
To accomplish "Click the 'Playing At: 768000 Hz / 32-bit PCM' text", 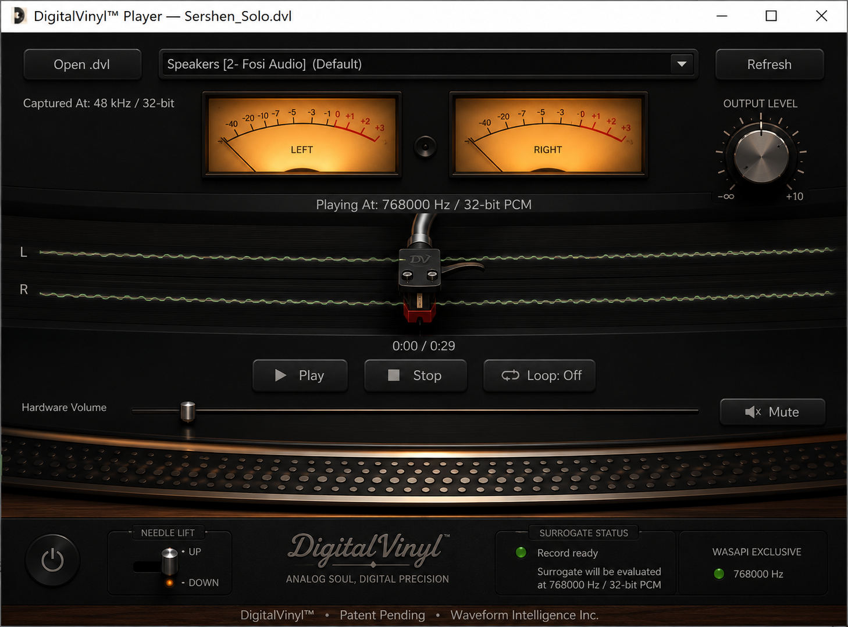I will (x=423, y=205).
